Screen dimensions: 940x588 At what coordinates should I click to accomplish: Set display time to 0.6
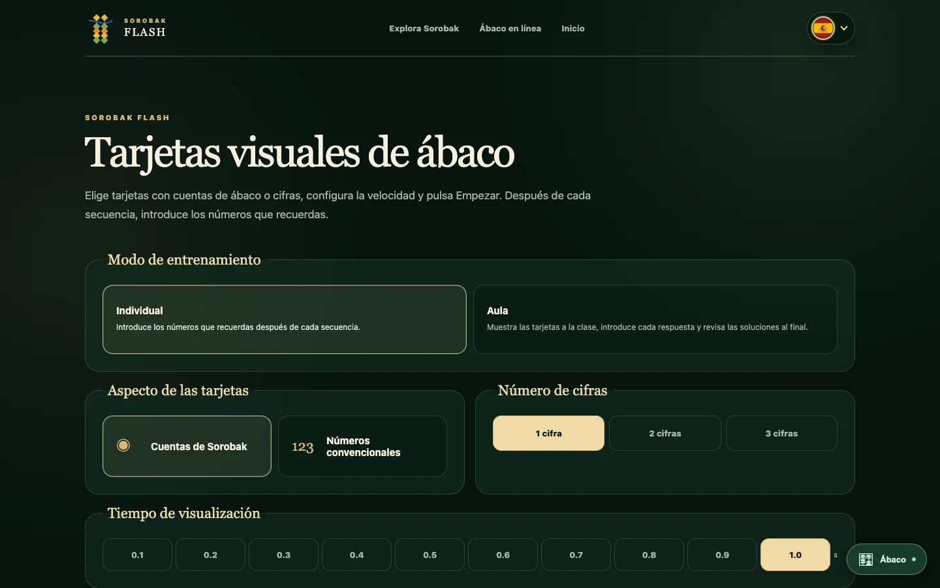coord(503,555)
